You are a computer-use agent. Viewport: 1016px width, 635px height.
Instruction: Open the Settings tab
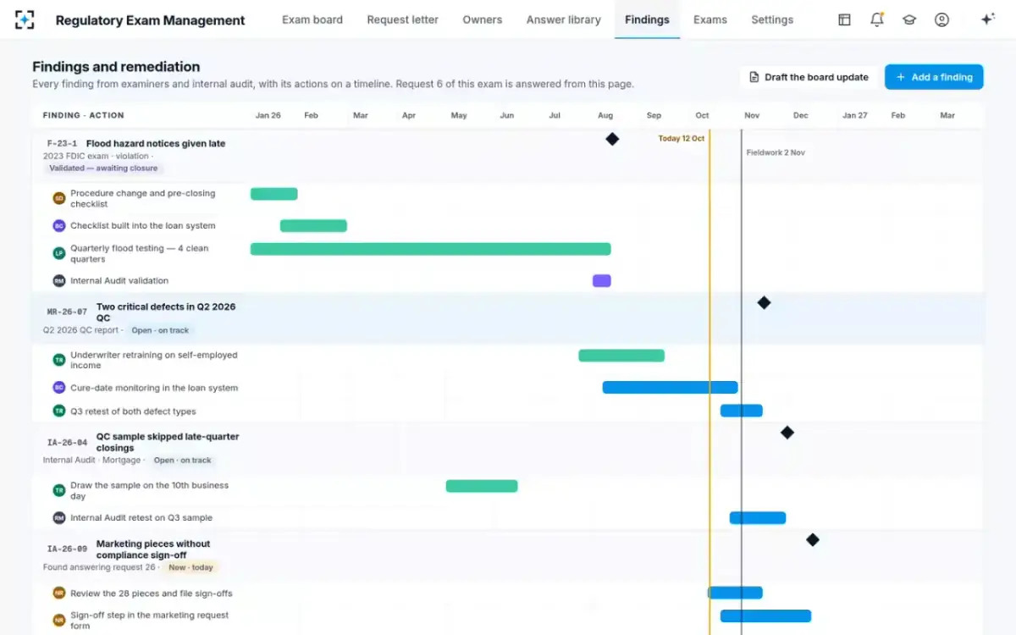(772, 19)
